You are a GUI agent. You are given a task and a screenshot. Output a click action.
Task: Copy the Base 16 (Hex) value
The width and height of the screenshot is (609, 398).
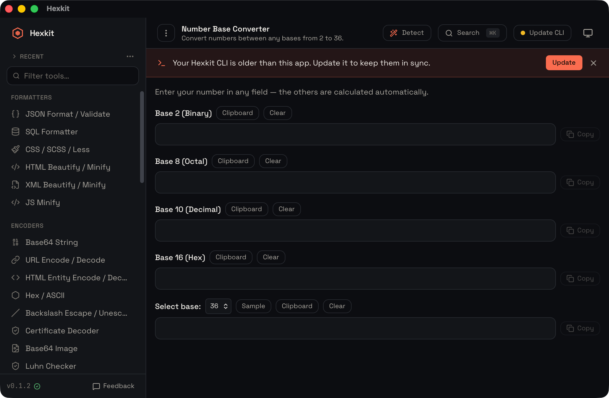tap(580, 279)
